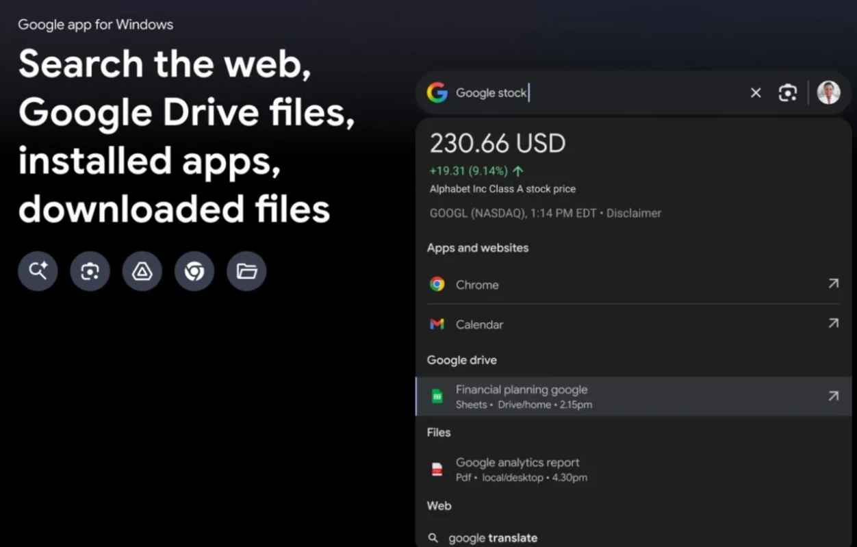Click the Web section heading

(439, 506)
